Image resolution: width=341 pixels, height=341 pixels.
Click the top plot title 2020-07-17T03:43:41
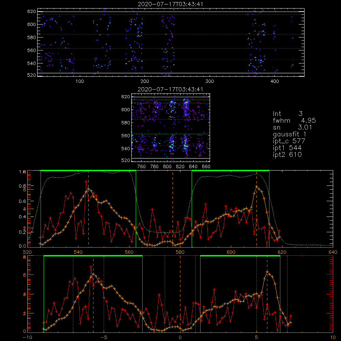coord(170,4)
